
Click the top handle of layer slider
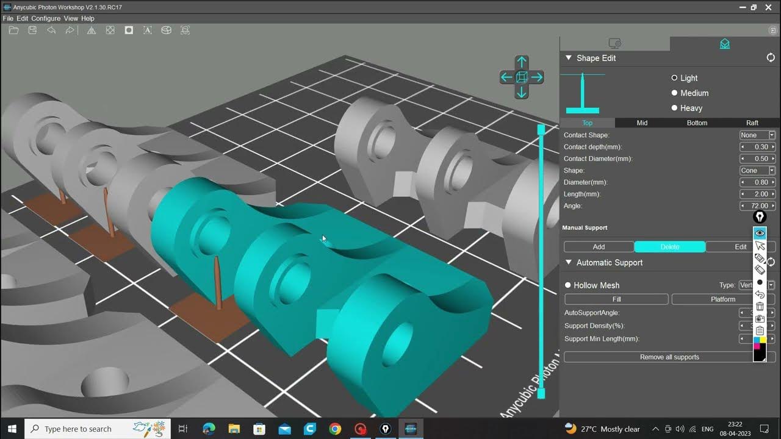pyautogui.click(x=541, y=130)
